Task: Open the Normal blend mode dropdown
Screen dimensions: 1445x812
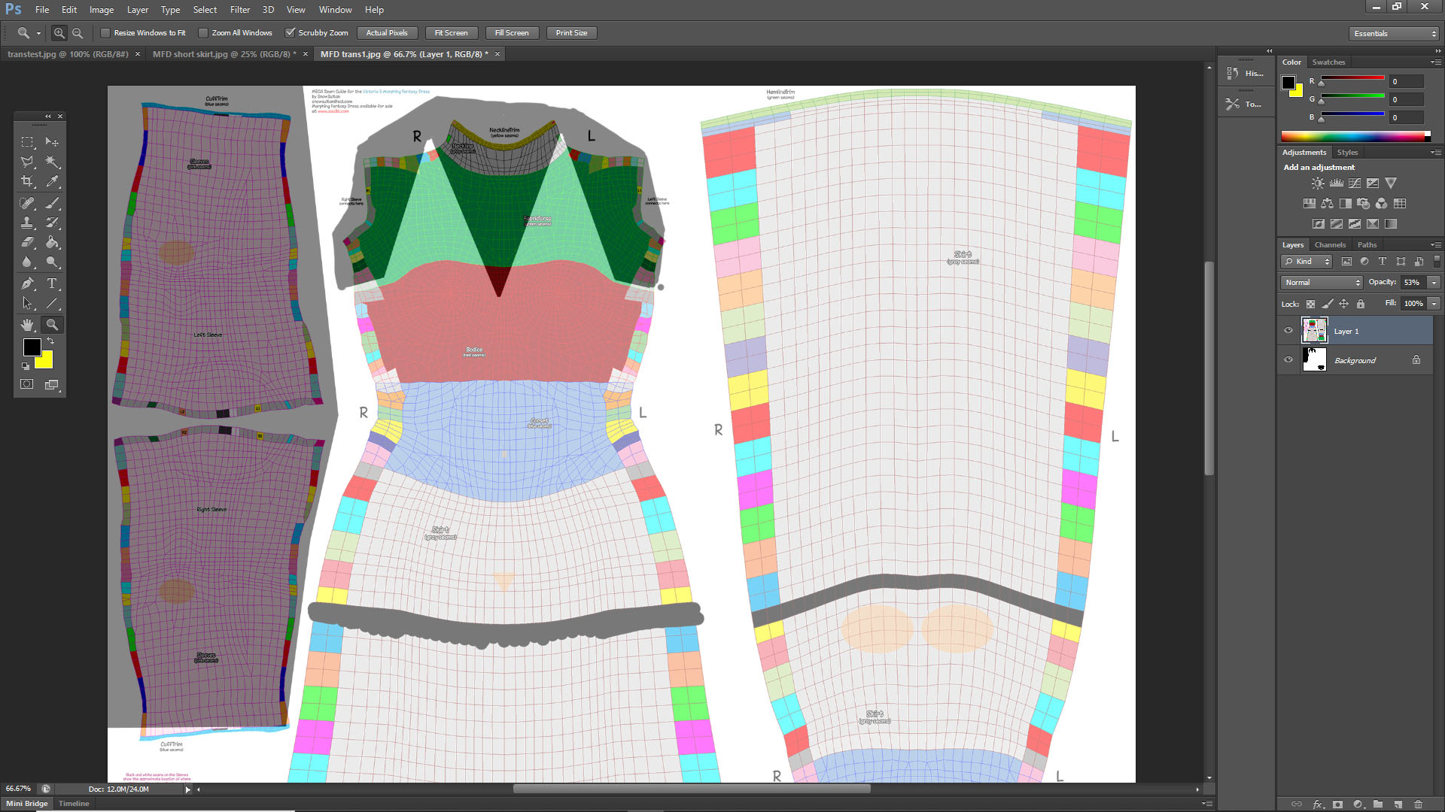Action: click(x=1322, y=283)
